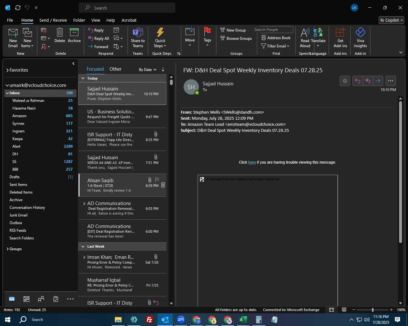Click the Undo icon in title bar
This screenshot has height=326, width=408.
[27, 8]
